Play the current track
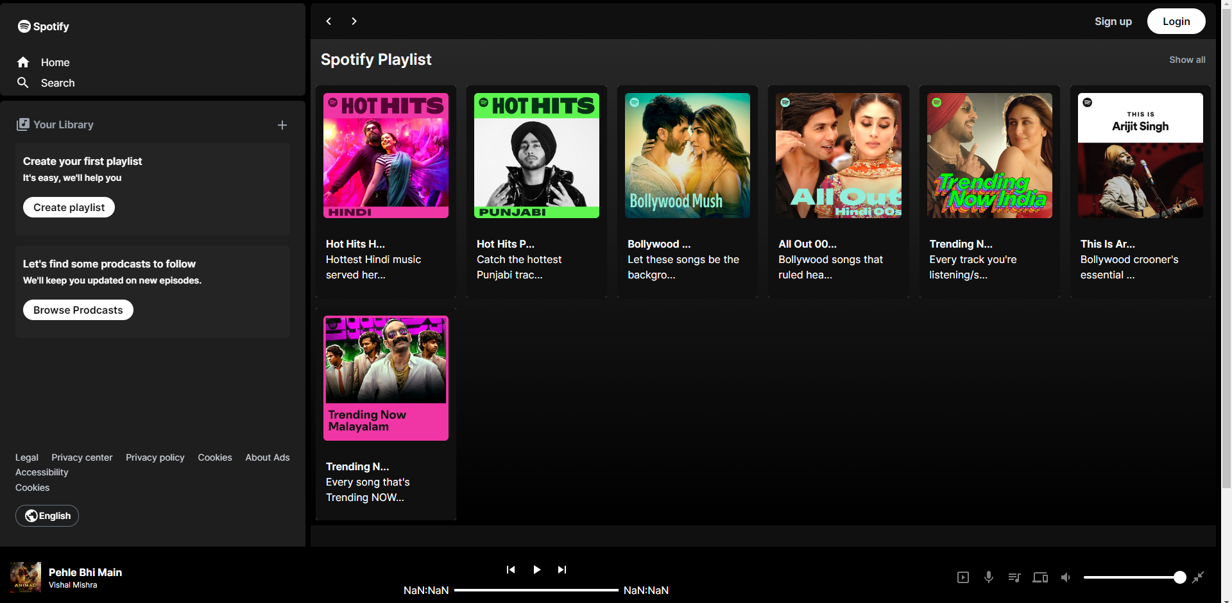Screen dimensions: 1232x603 point(536,570)
